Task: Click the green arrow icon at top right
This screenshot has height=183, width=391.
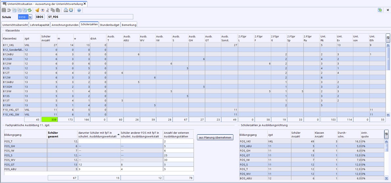Action: point(380,10)
